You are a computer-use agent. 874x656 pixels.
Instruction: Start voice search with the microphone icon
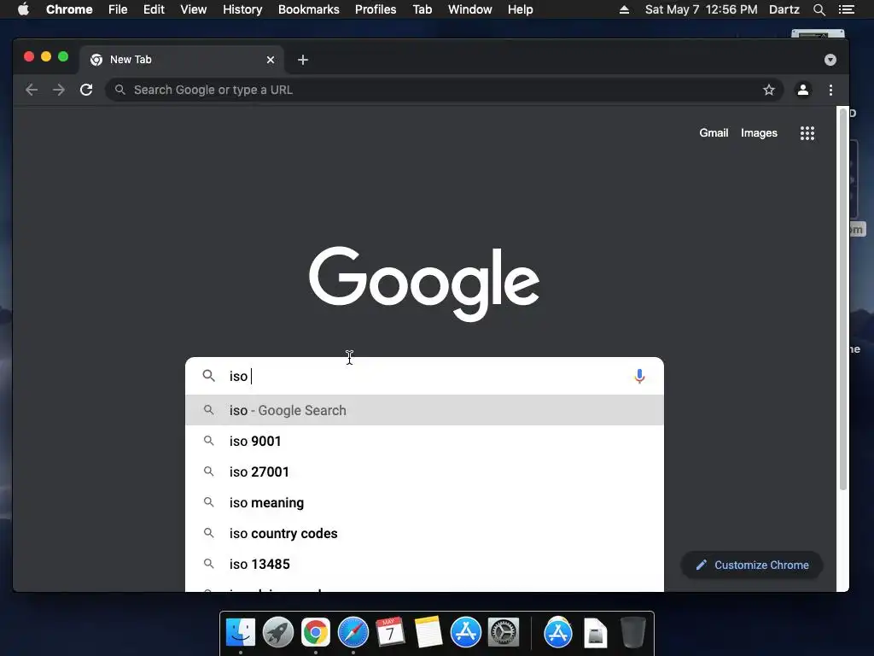click(639, 376)
